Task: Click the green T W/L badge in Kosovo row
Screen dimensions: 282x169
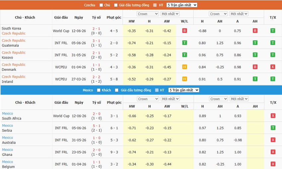Action: [184, 55]
